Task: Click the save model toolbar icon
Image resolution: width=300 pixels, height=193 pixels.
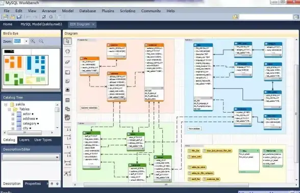Action: point(19,17)
